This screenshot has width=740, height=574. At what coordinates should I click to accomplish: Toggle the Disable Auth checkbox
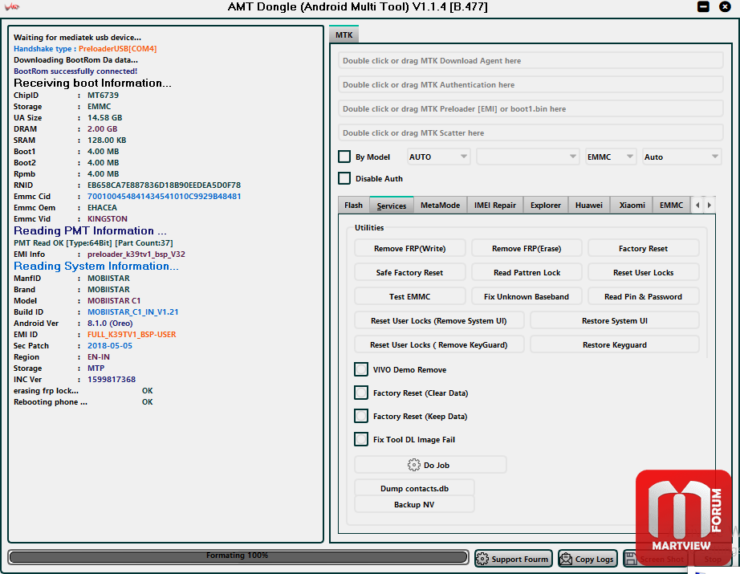tap(344, 178)
